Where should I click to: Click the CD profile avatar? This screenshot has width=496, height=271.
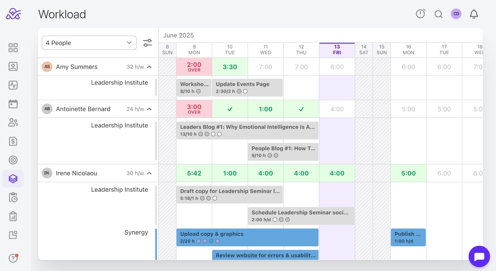456,14
